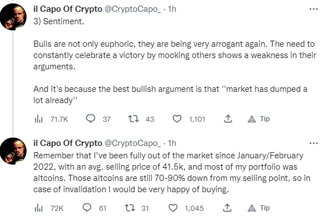Open the first tweet's 1h timestamp
This screenshot has width=323, height=217.
click(172, 9)
